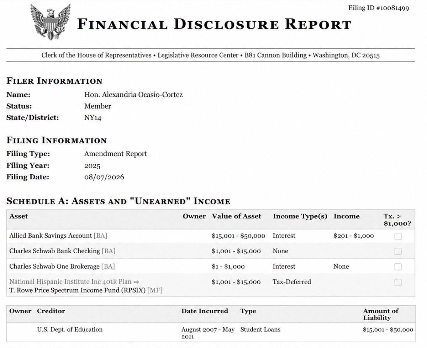Screen dimensions: 427x348
Task: Click the Schedule A heading
Action: (118, 201)
